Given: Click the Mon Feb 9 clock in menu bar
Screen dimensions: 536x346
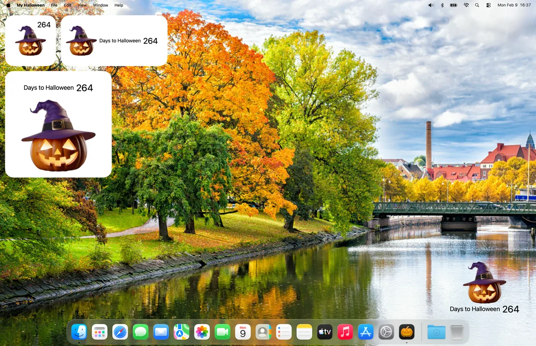Looking at the screenshot, I should pyautogui.click(x=514, y=5).
